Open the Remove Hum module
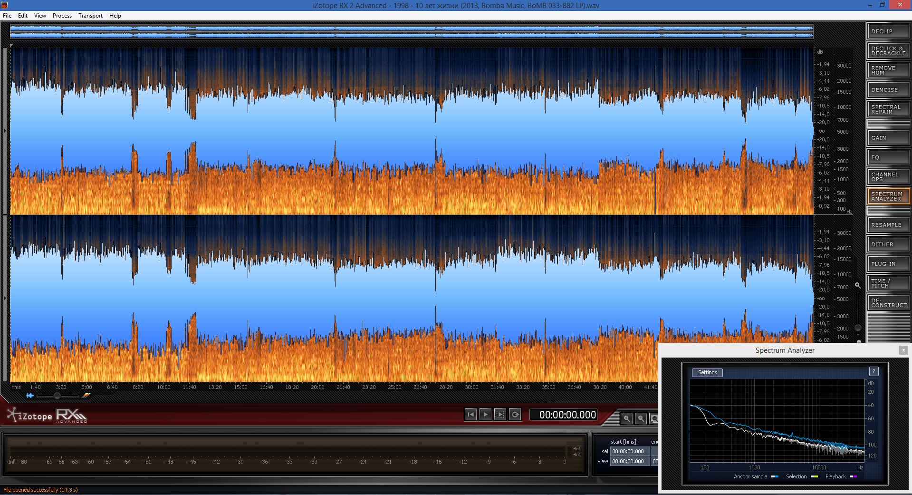This screenshot has height=495, width=912. coord(888,70)
